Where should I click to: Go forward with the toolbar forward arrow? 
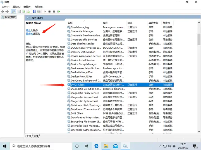7,12
